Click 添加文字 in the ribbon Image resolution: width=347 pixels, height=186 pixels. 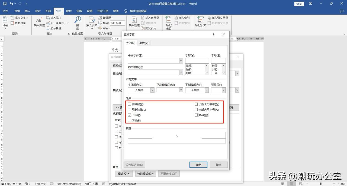click(19, 18)
